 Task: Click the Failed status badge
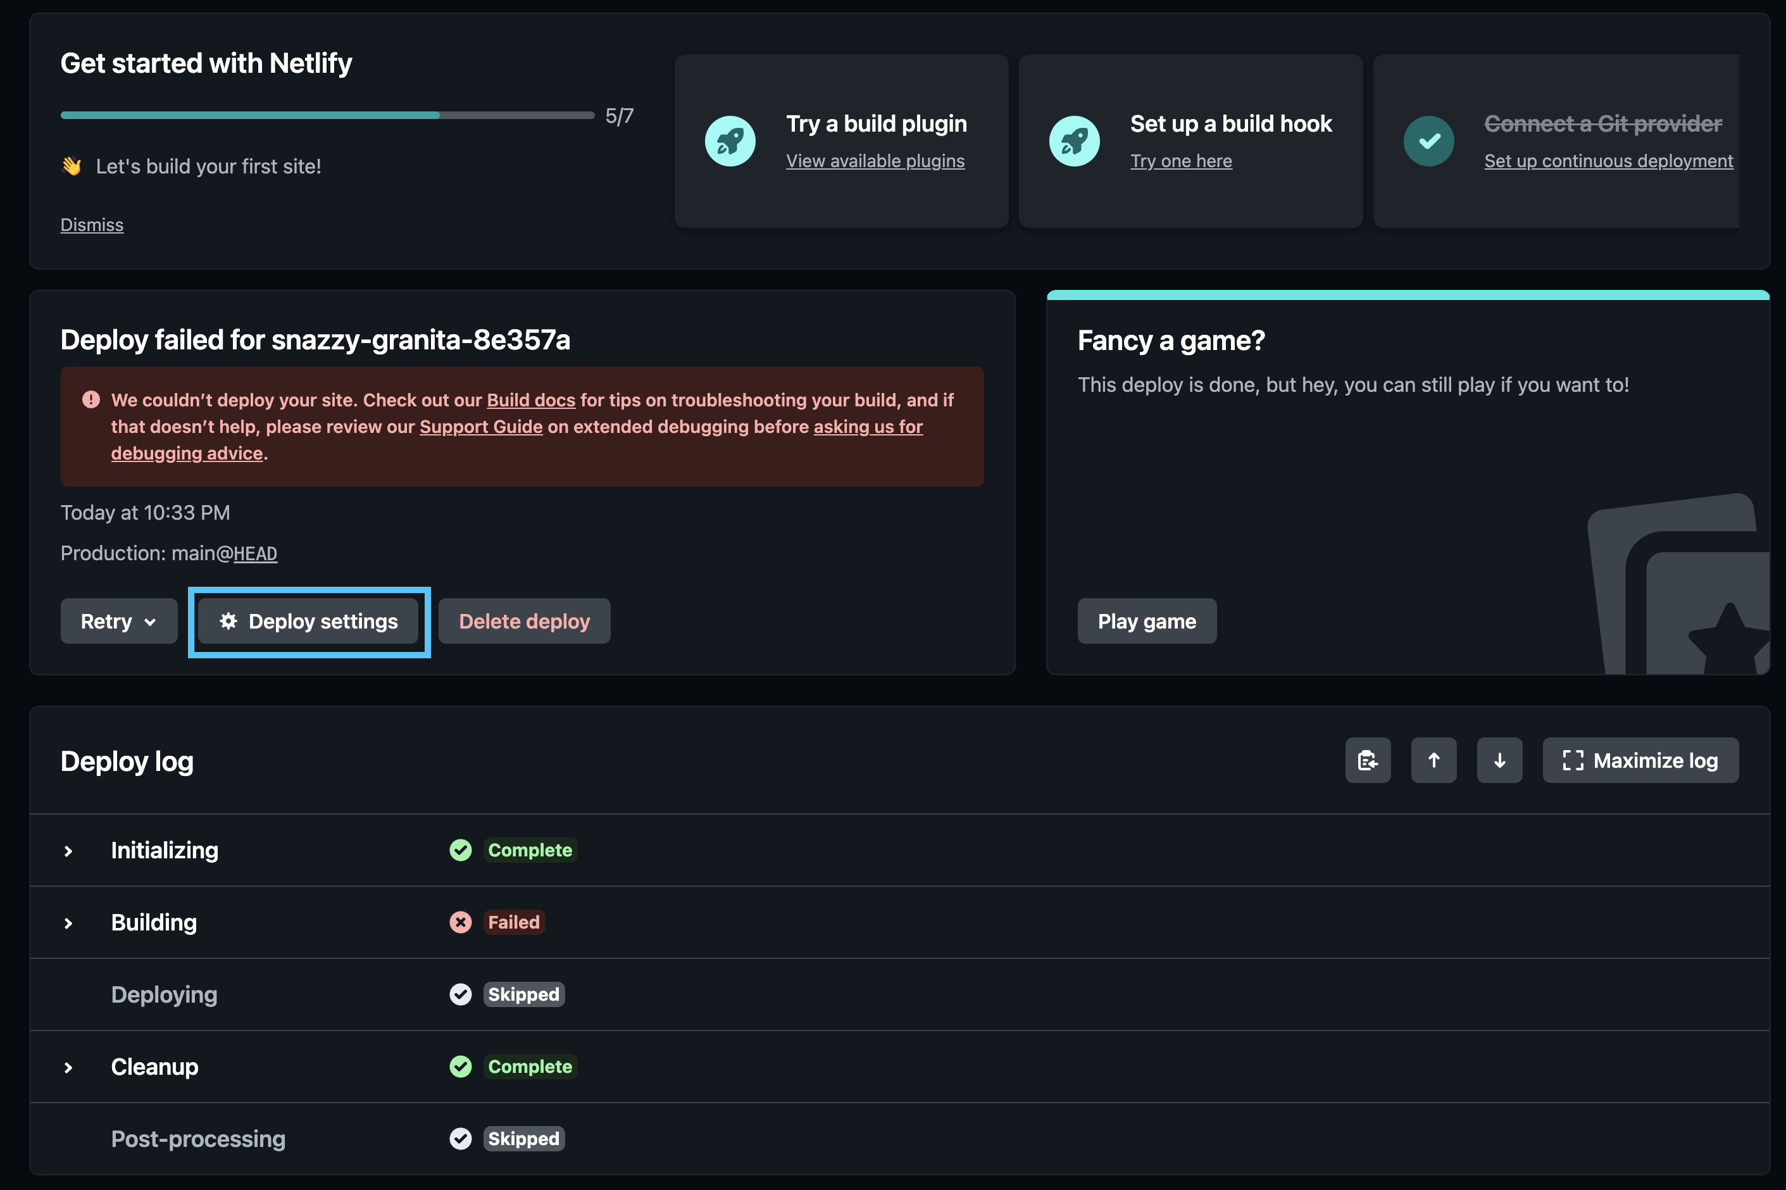coord(514,922)
